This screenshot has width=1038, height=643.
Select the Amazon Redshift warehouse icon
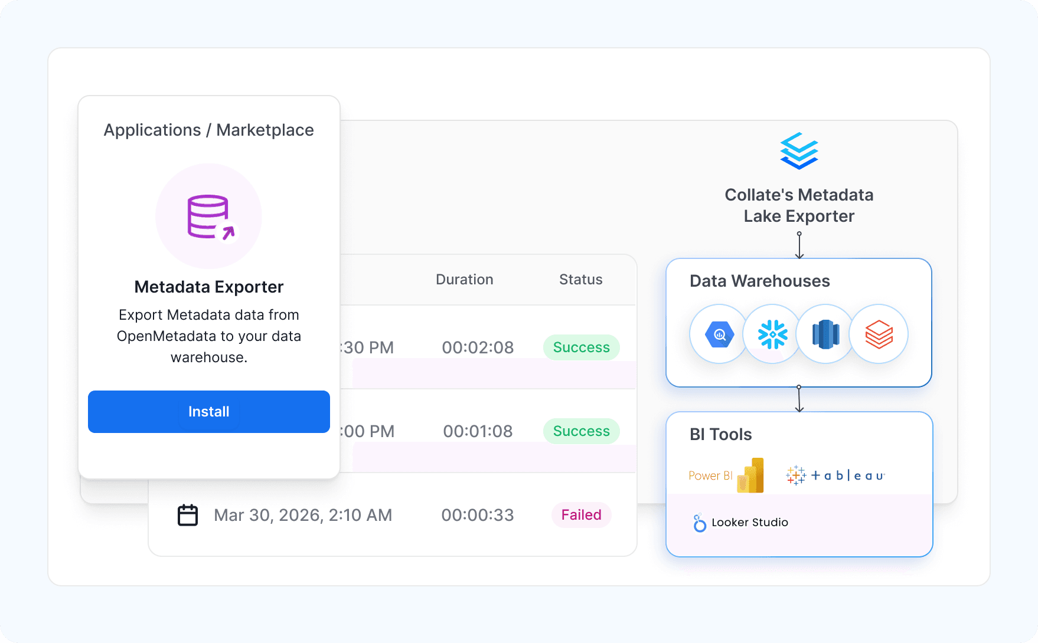pyautogui.click(x=825, y=334)
